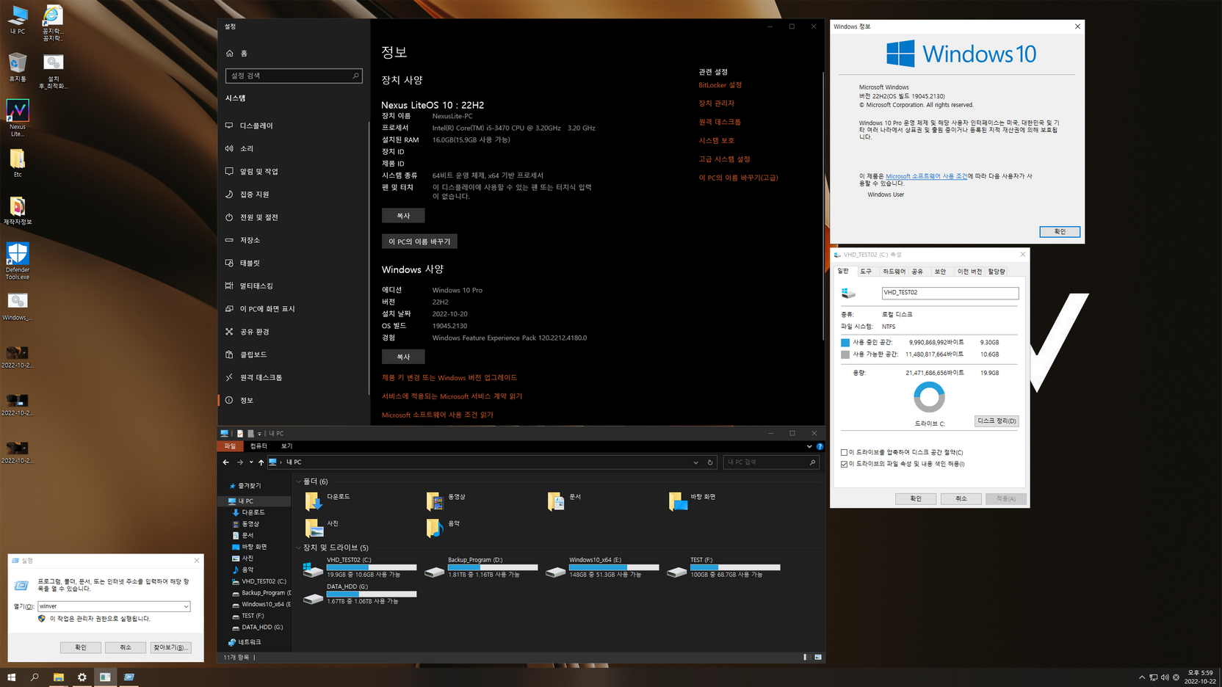Screen dimensions: 1222x687
Task: Click 확인 in Windows 정보 dialog
Action: 1060,232
